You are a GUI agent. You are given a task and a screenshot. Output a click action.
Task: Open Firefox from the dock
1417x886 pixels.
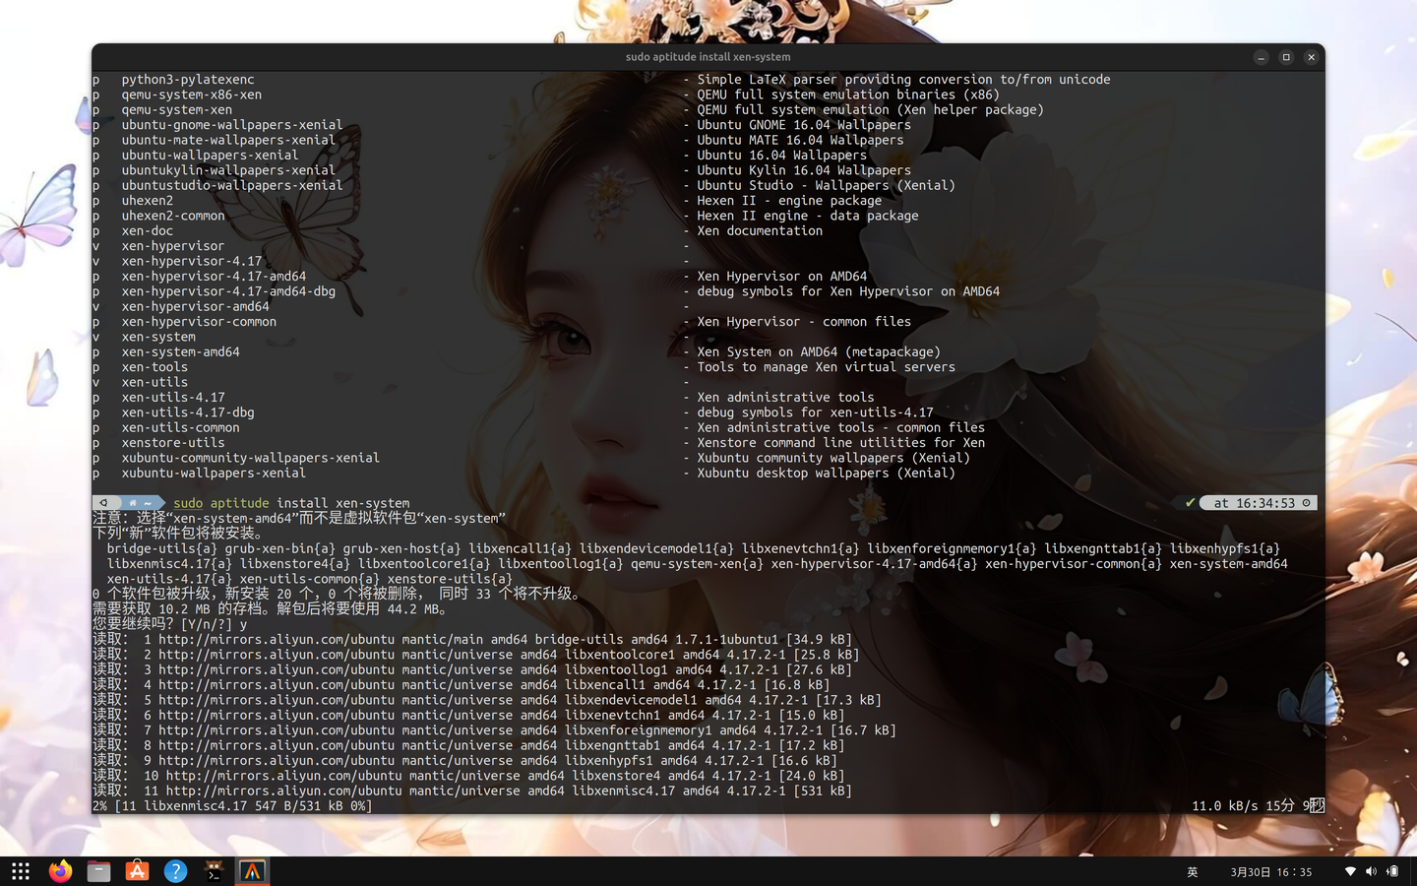[59, 871]
